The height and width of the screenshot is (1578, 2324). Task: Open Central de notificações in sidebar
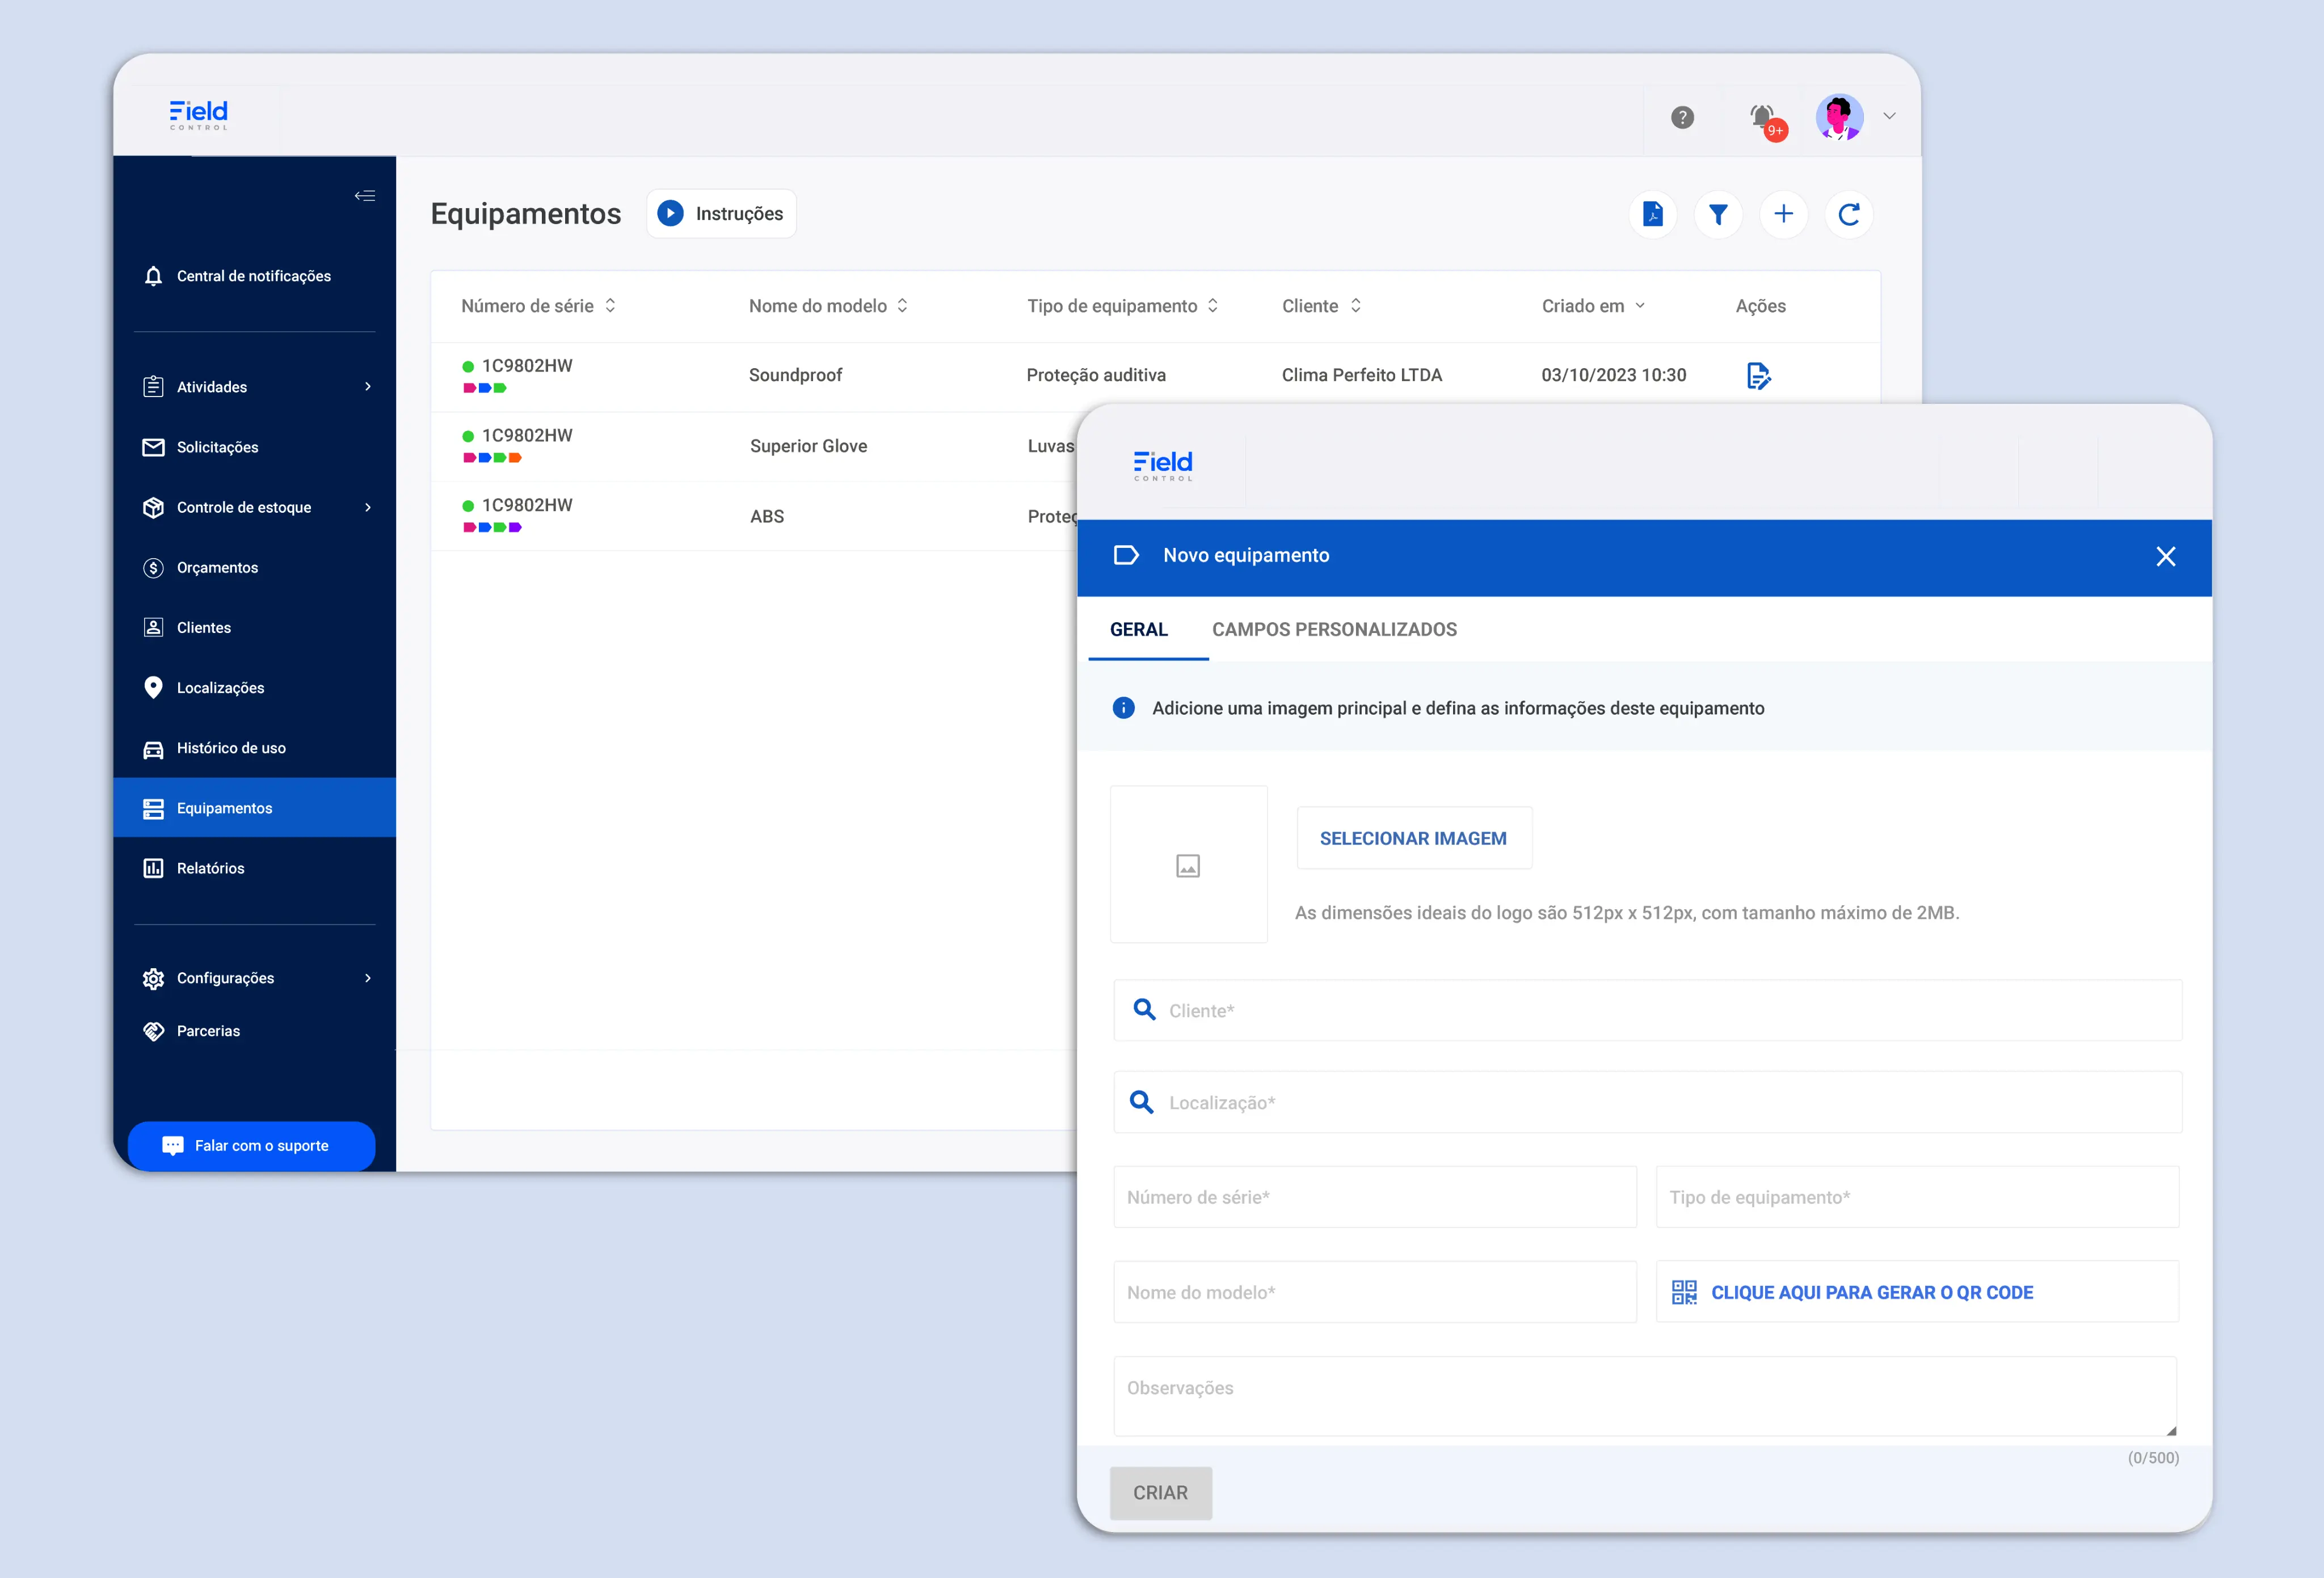point(254,276)
